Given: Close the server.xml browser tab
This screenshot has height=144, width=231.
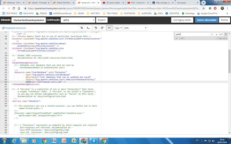Looking at the screenshot, I should coord(98,3).
